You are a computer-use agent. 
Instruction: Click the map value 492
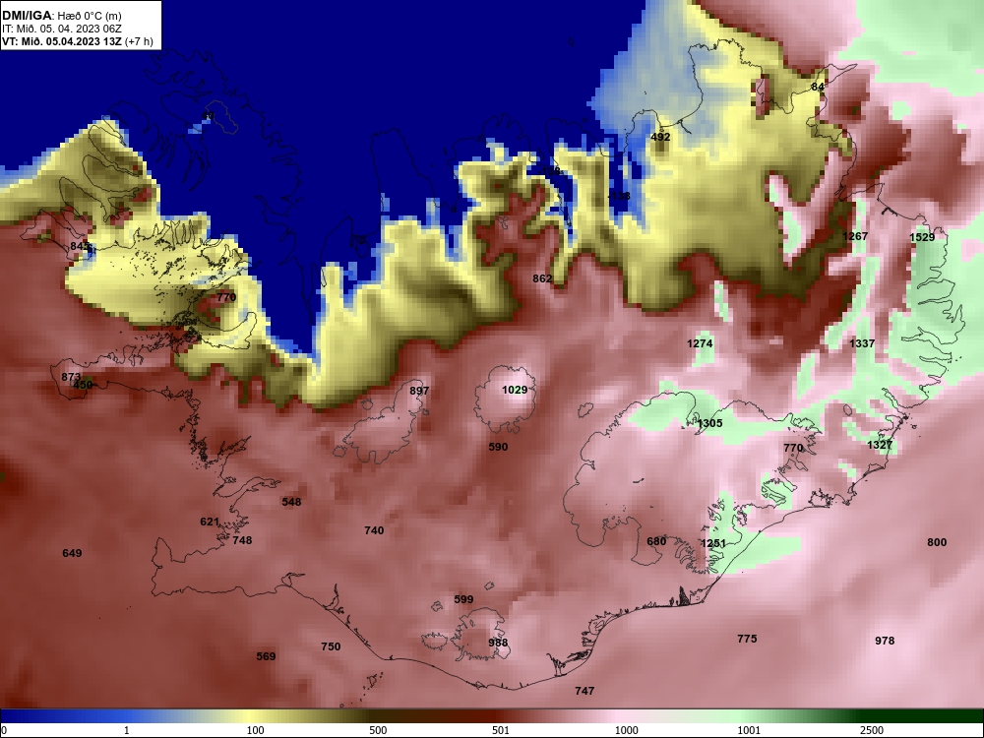click(x=660, y=137)
